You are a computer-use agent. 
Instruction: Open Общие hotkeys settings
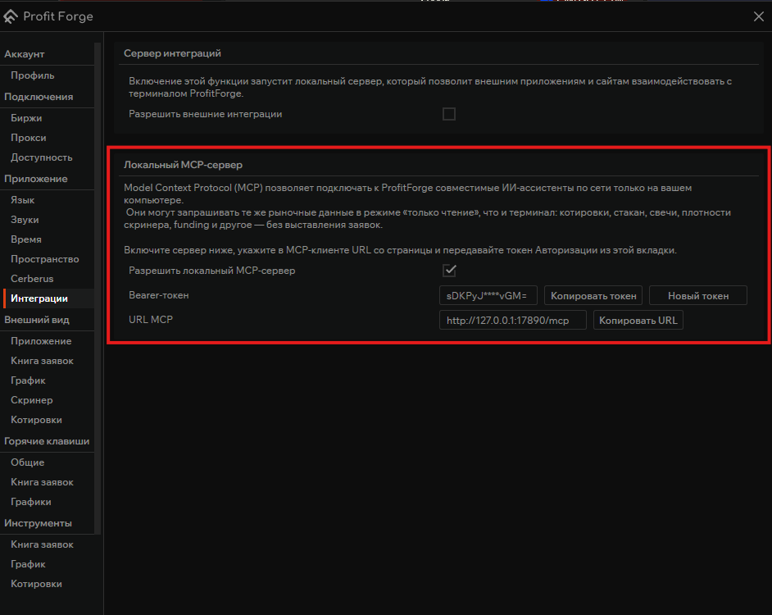tap(28, 462)
